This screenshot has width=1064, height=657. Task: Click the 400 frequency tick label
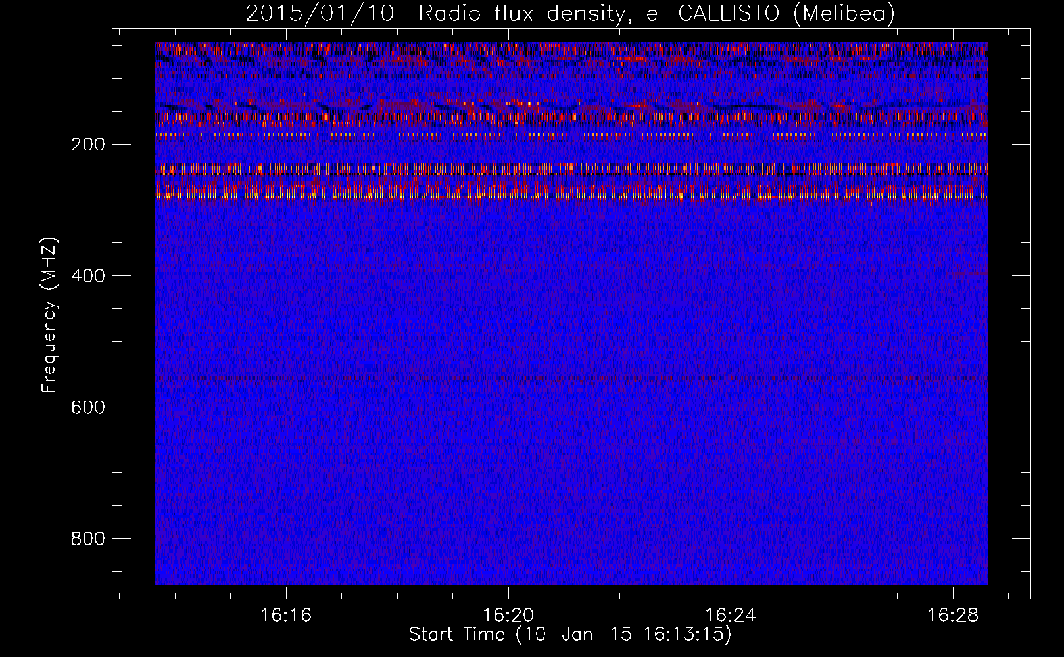click(x=88, y=276)
